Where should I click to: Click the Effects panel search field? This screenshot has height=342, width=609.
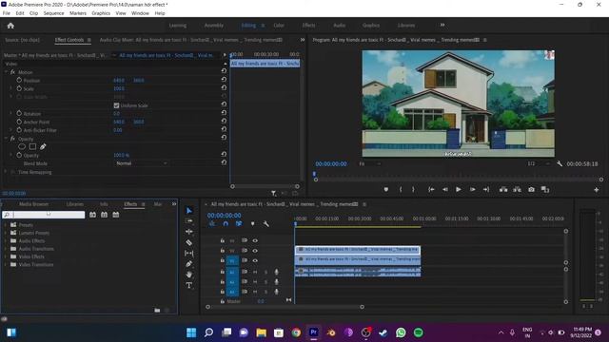pyautogui.click(x=44, y=215)
